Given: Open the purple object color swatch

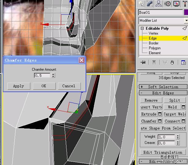Looking at the screenshot, I should pyautogui.click(x=186, y=13).
